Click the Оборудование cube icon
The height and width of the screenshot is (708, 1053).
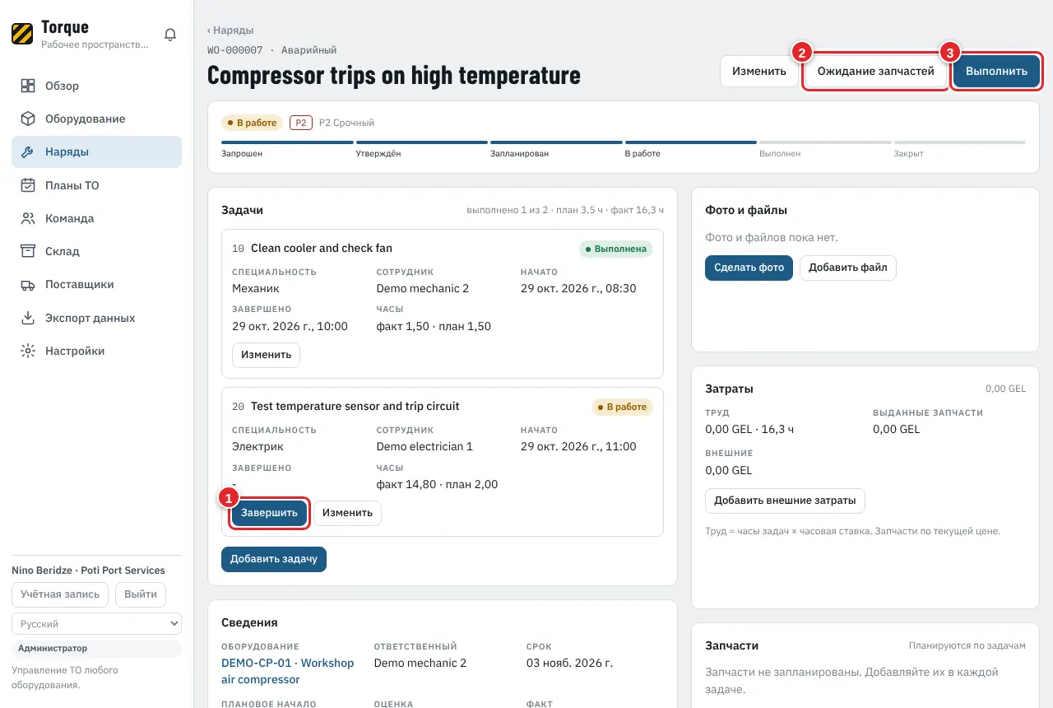(x=28, y=119)
